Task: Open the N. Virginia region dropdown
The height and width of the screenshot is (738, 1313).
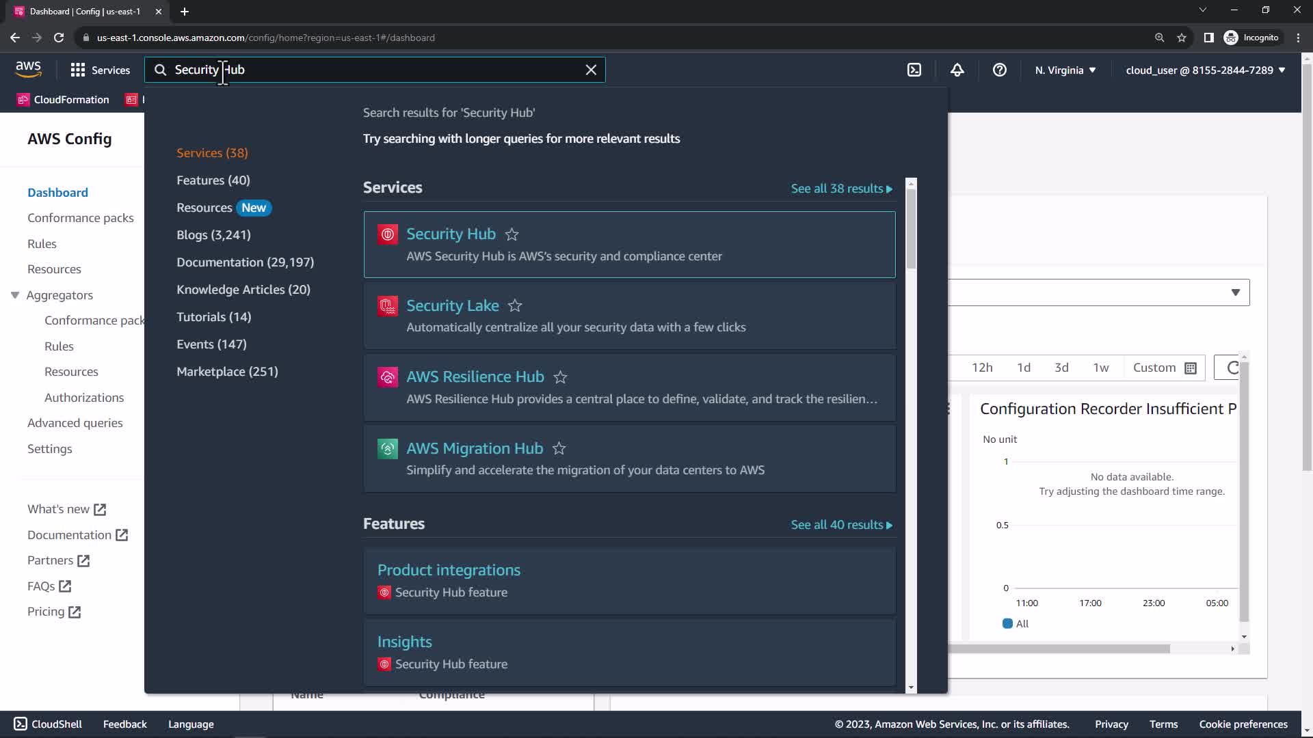Action: (1065, 70)
